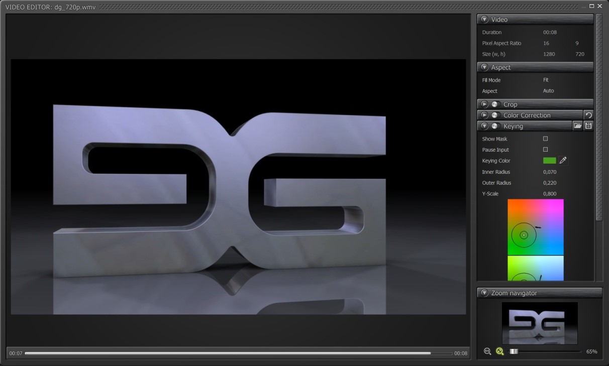Maximize the Video Editor window
The height and width of the screenshot is (366, 609).
tap(592, 6)
